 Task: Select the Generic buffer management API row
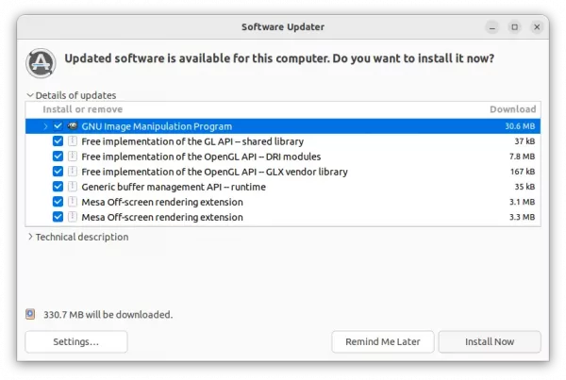283,187
